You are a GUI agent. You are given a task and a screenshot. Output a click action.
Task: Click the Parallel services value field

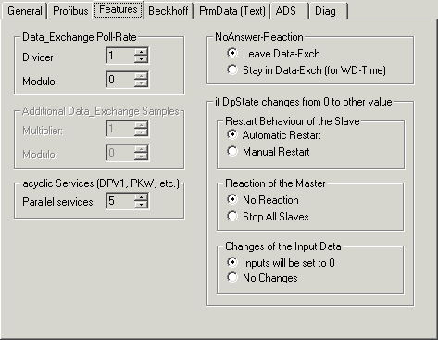click(x=120, y=201)
